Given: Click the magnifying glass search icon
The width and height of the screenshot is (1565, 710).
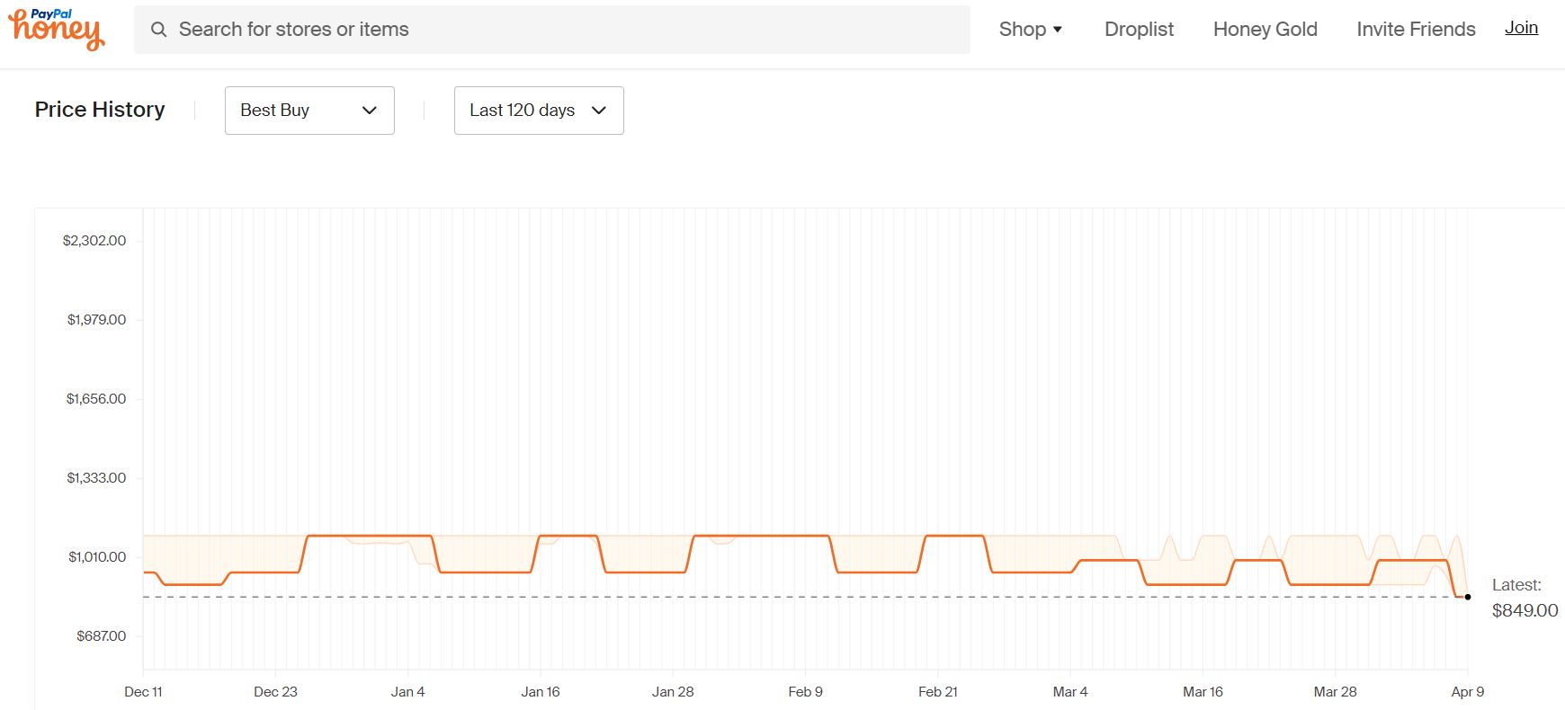Looking at the screenshot, I should pos(159,30).
